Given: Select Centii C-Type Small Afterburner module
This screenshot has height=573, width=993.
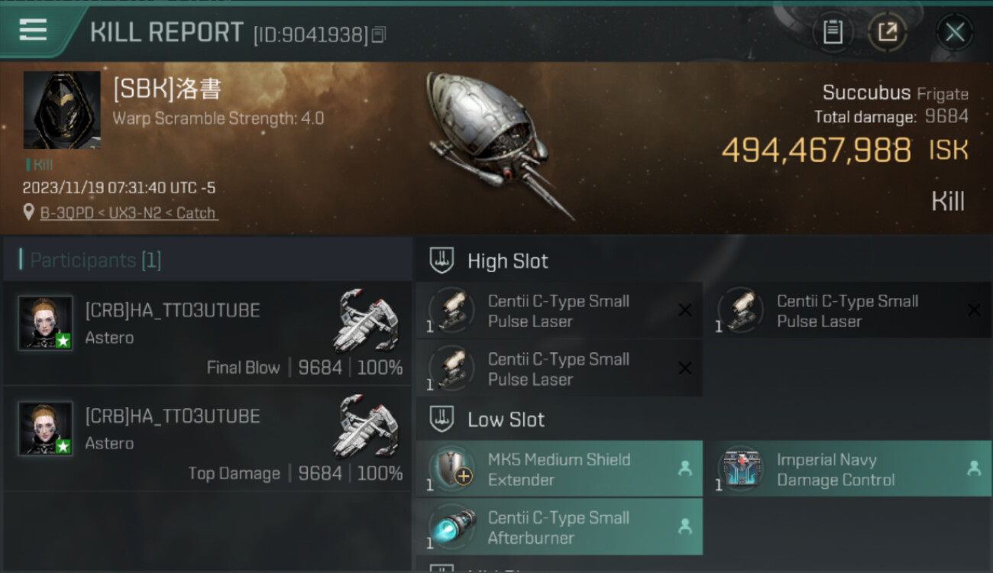Looking at the screenshot, I should (x=559, y=526).
